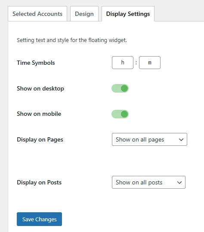
Task: Click the Time Symbols label
Action: coord(36,63)
